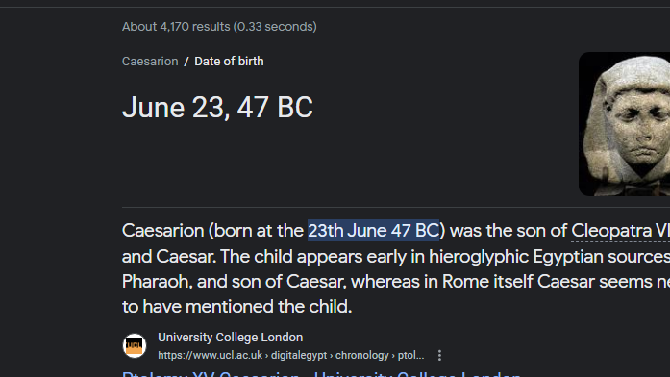Click the digitalegypt segment of the URL
This screenshot has height=377, width=670.
coord(299,355)
